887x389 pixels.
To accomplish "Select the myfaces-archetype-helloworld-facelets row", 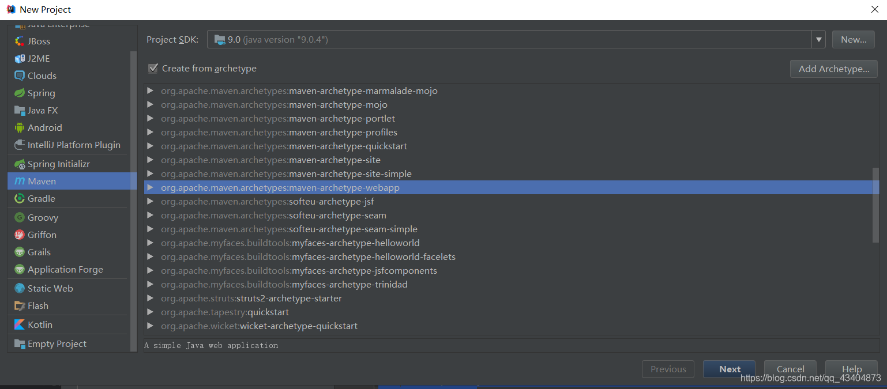I will [x=512, y=256].
